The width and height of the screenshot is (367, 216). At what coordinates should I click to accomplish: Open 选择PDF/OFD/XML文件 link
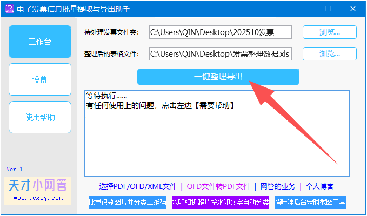click(138, 186)
